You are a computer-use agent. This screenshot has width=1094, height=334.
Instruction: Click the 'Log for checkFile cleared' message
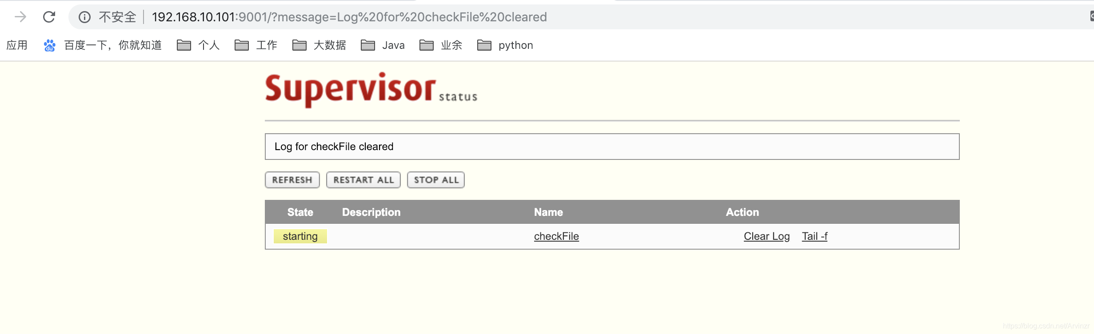click(334, 147)
